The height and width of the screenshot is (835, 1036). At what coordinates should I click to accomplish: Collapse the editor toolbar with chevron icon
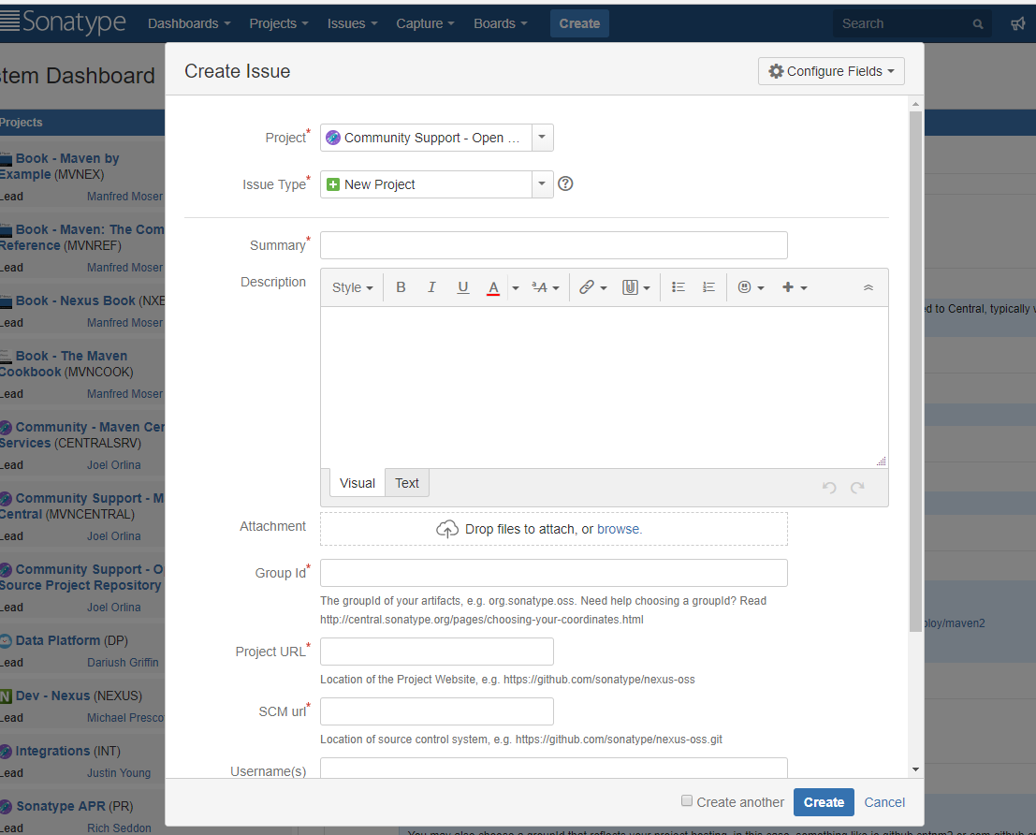[x=868, y=287]
